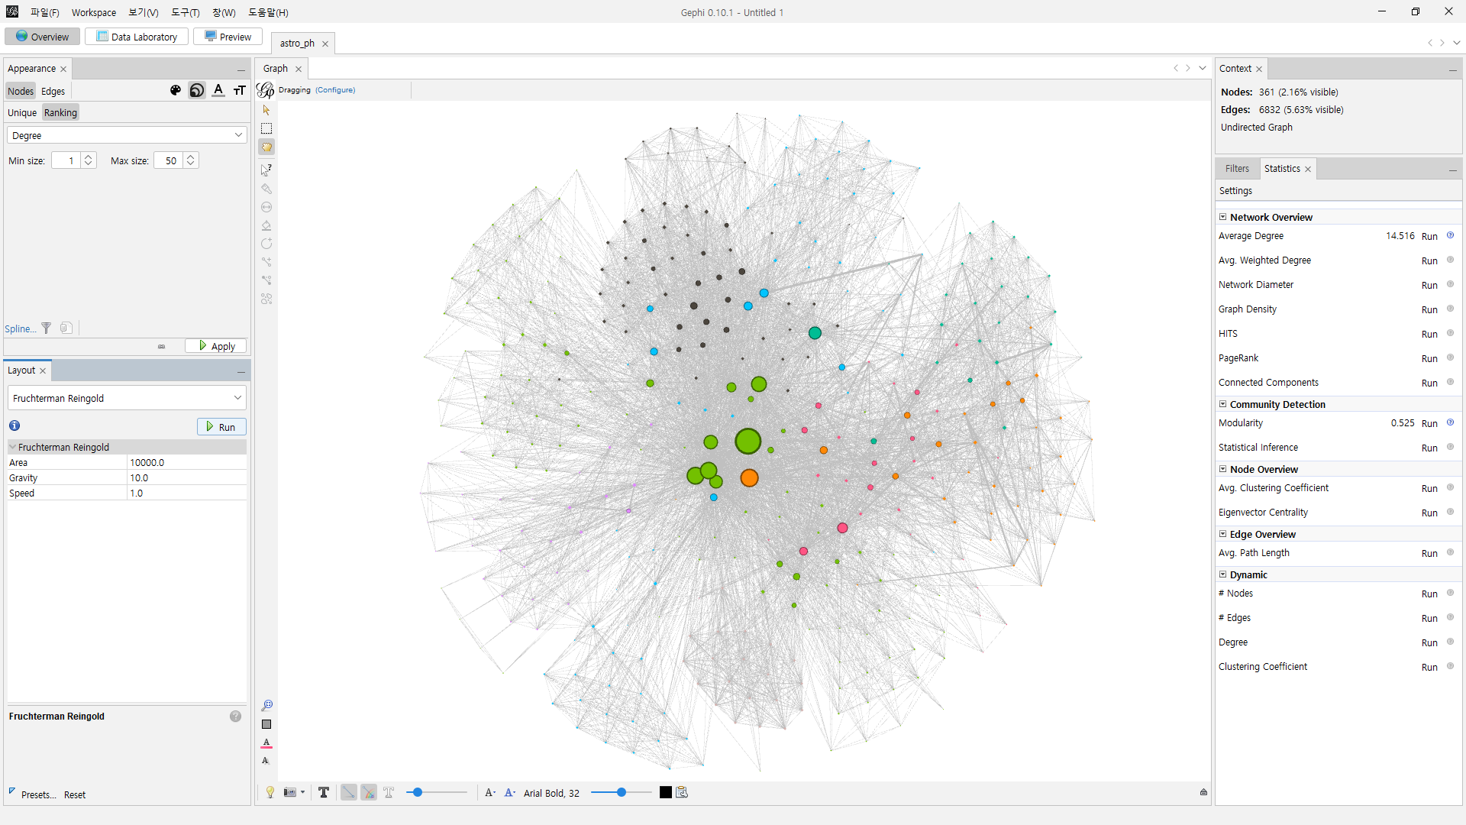The width and height of the screenshot is (1466, 825).
Task: Click the black label color swatch
Action: (666, 793)
